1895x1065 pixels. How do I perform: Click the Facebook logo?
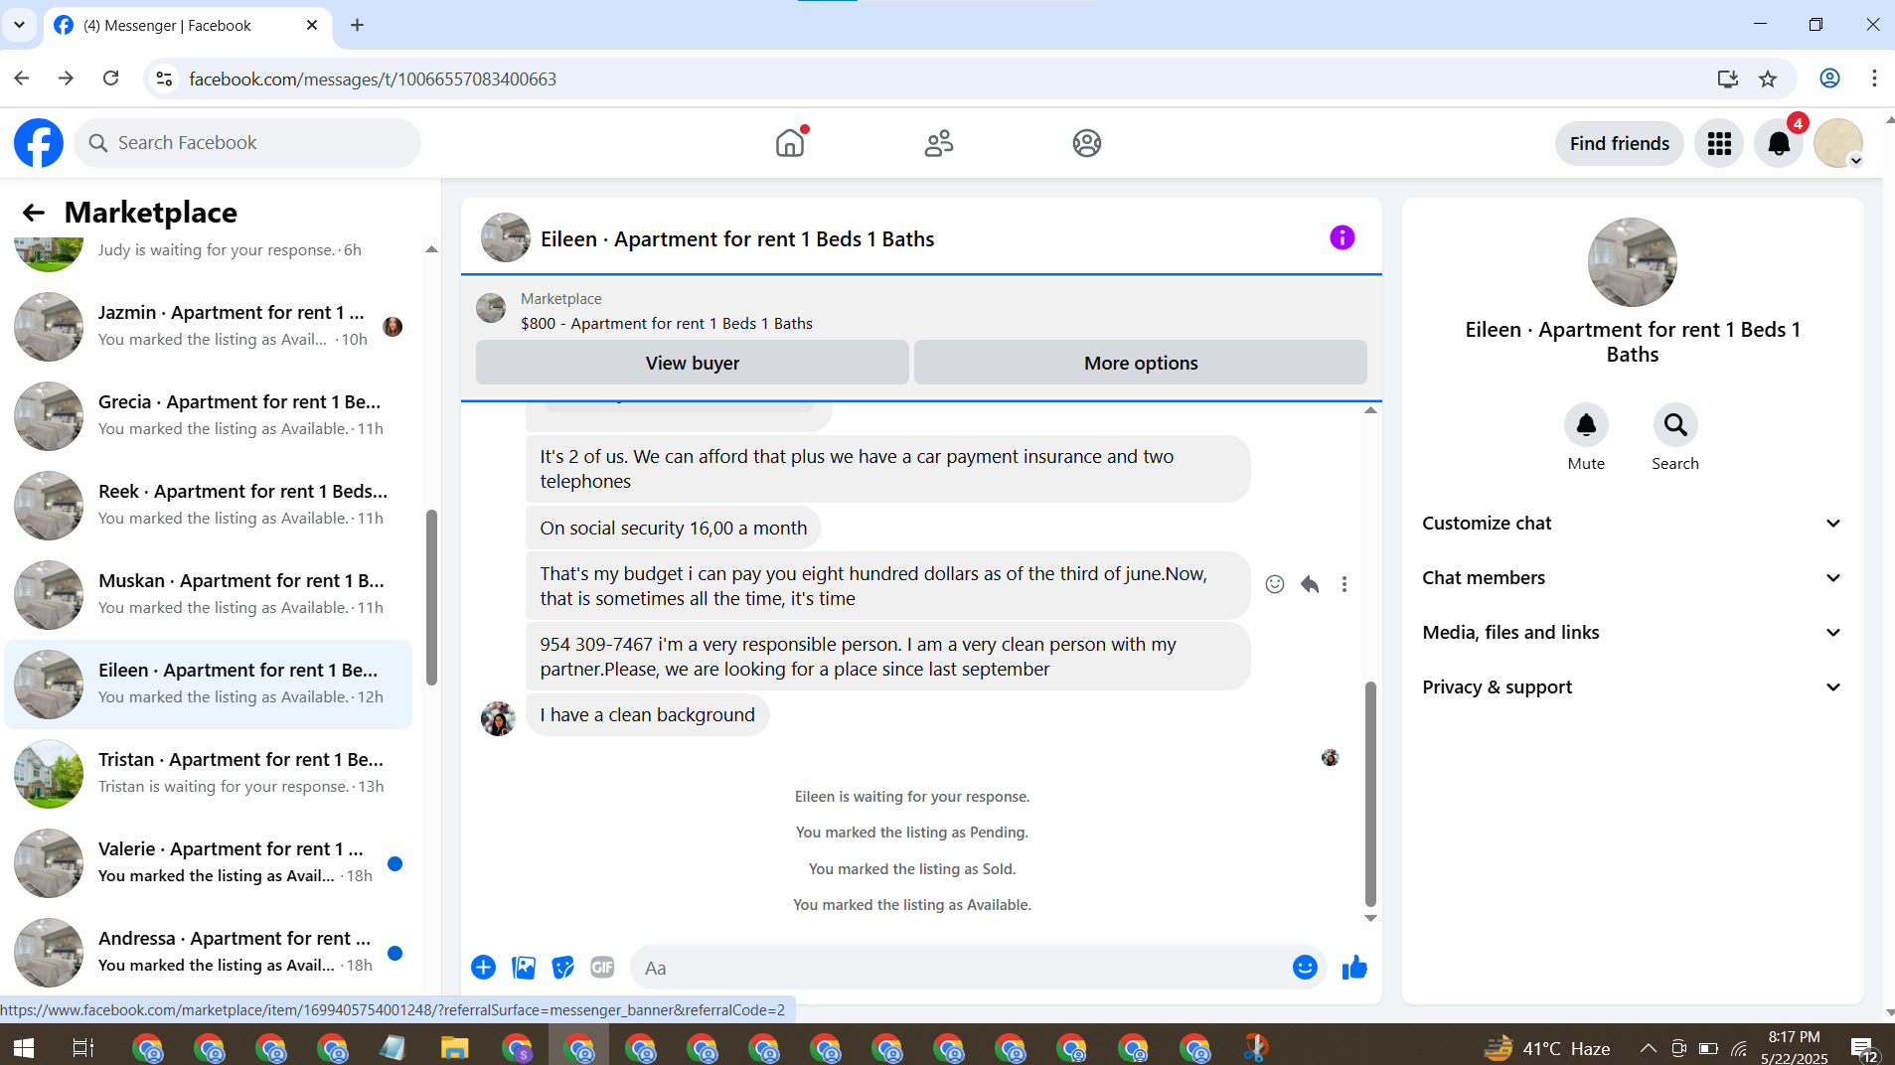[x=39, y=143]
